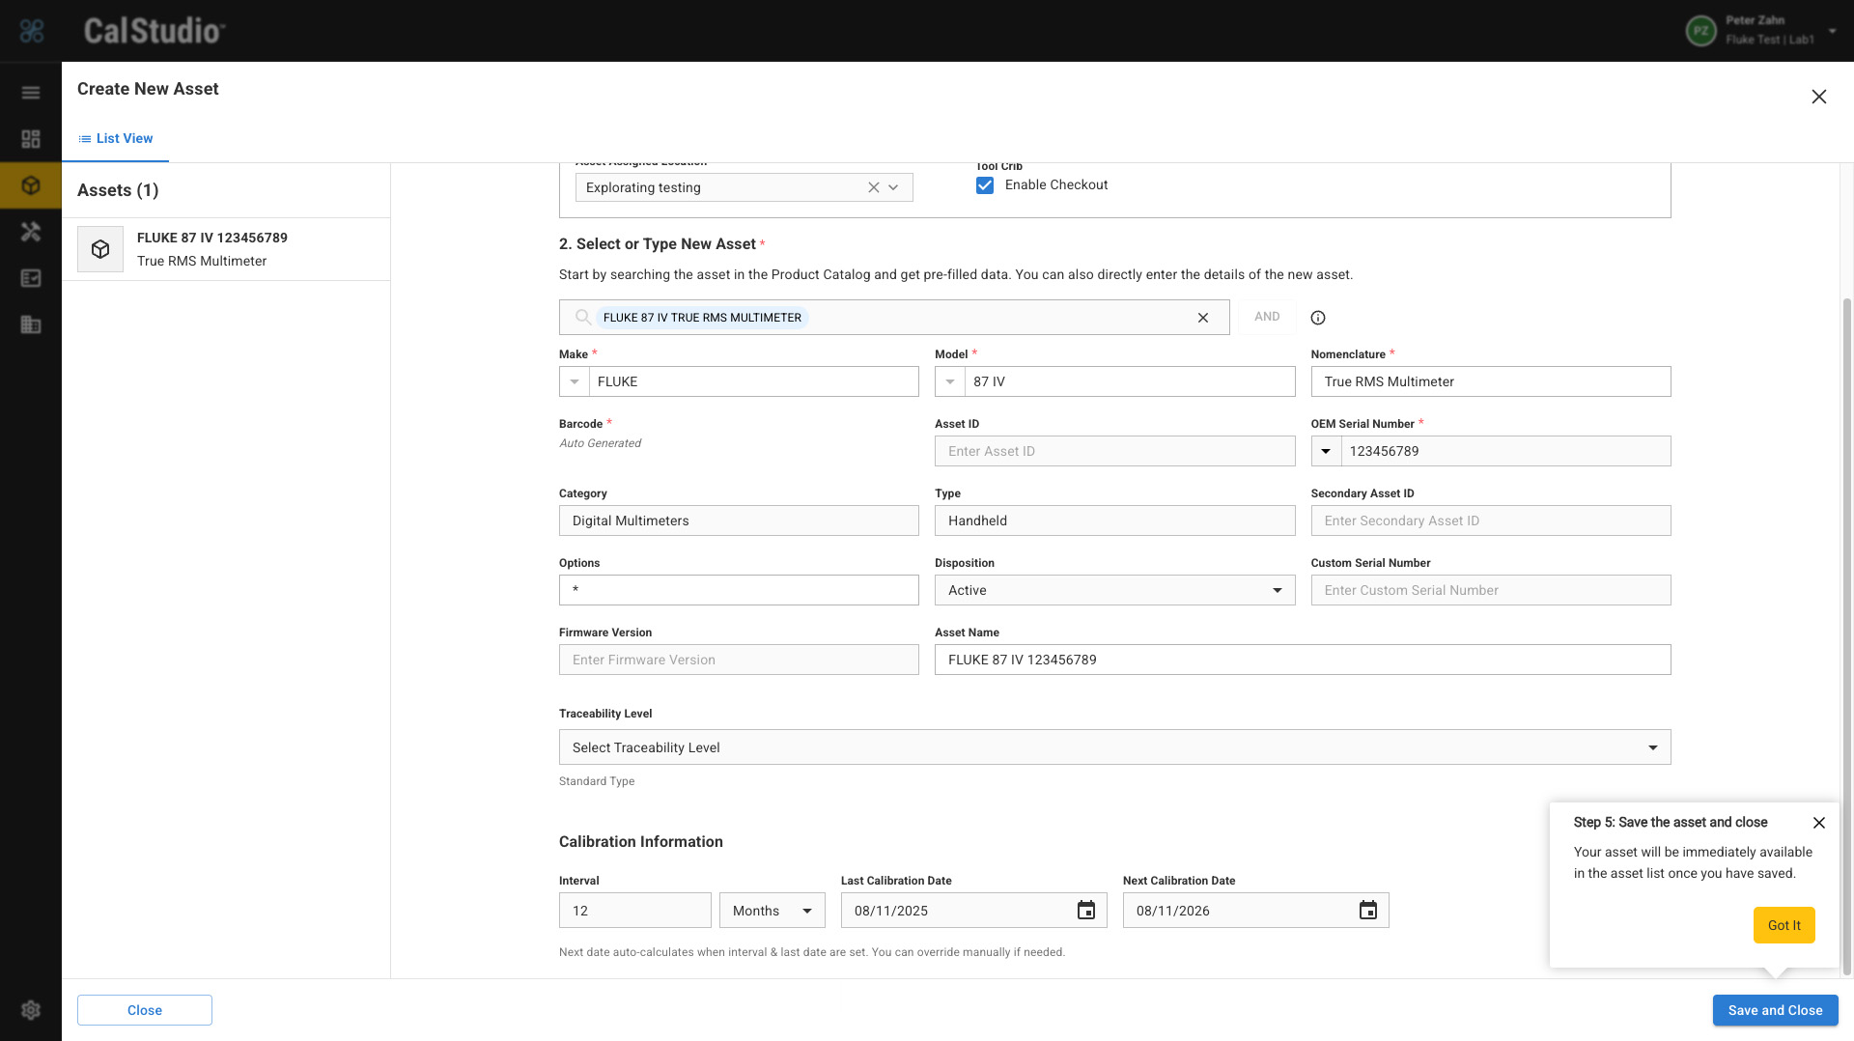Open the OEM Serial Number dropdown arrow
This screenshot has width=1854, height=1041.
[x=1326, y=451]
